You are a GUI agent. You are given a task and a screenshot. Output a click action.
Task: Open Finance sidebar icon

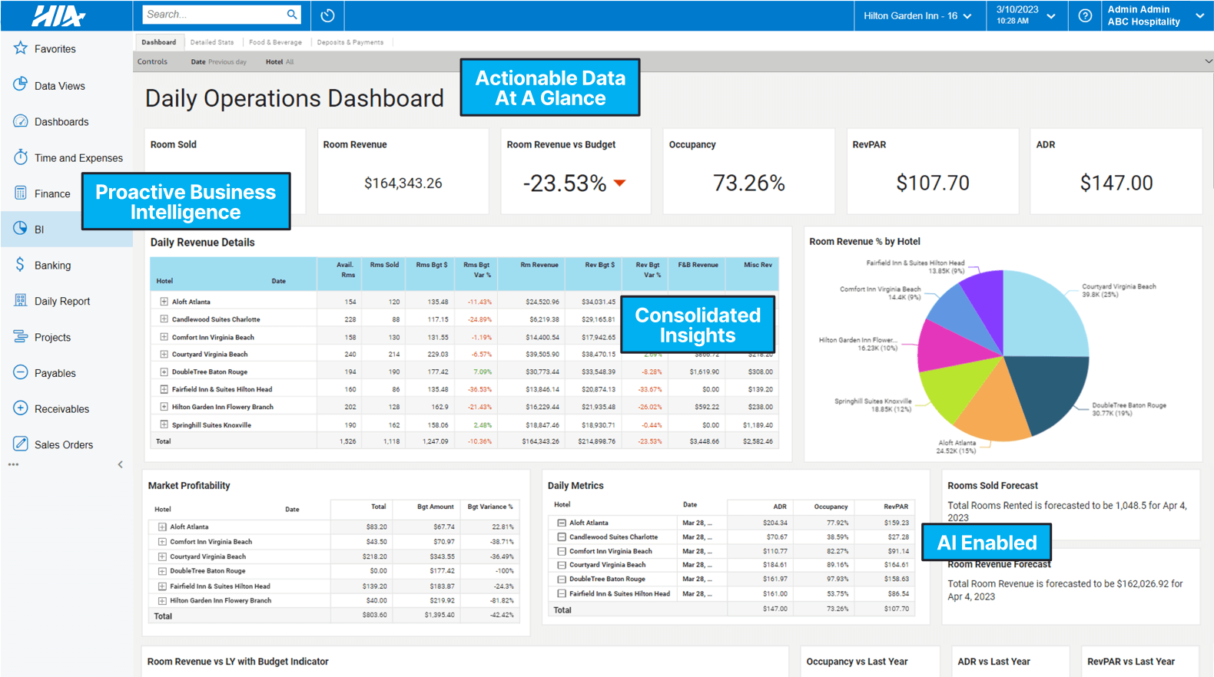tap(21, 193)
